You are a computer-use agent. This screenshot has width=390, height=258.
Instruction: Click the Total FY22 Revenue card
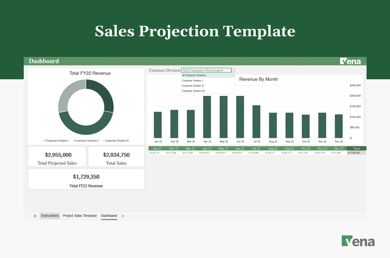pos(86,179)
